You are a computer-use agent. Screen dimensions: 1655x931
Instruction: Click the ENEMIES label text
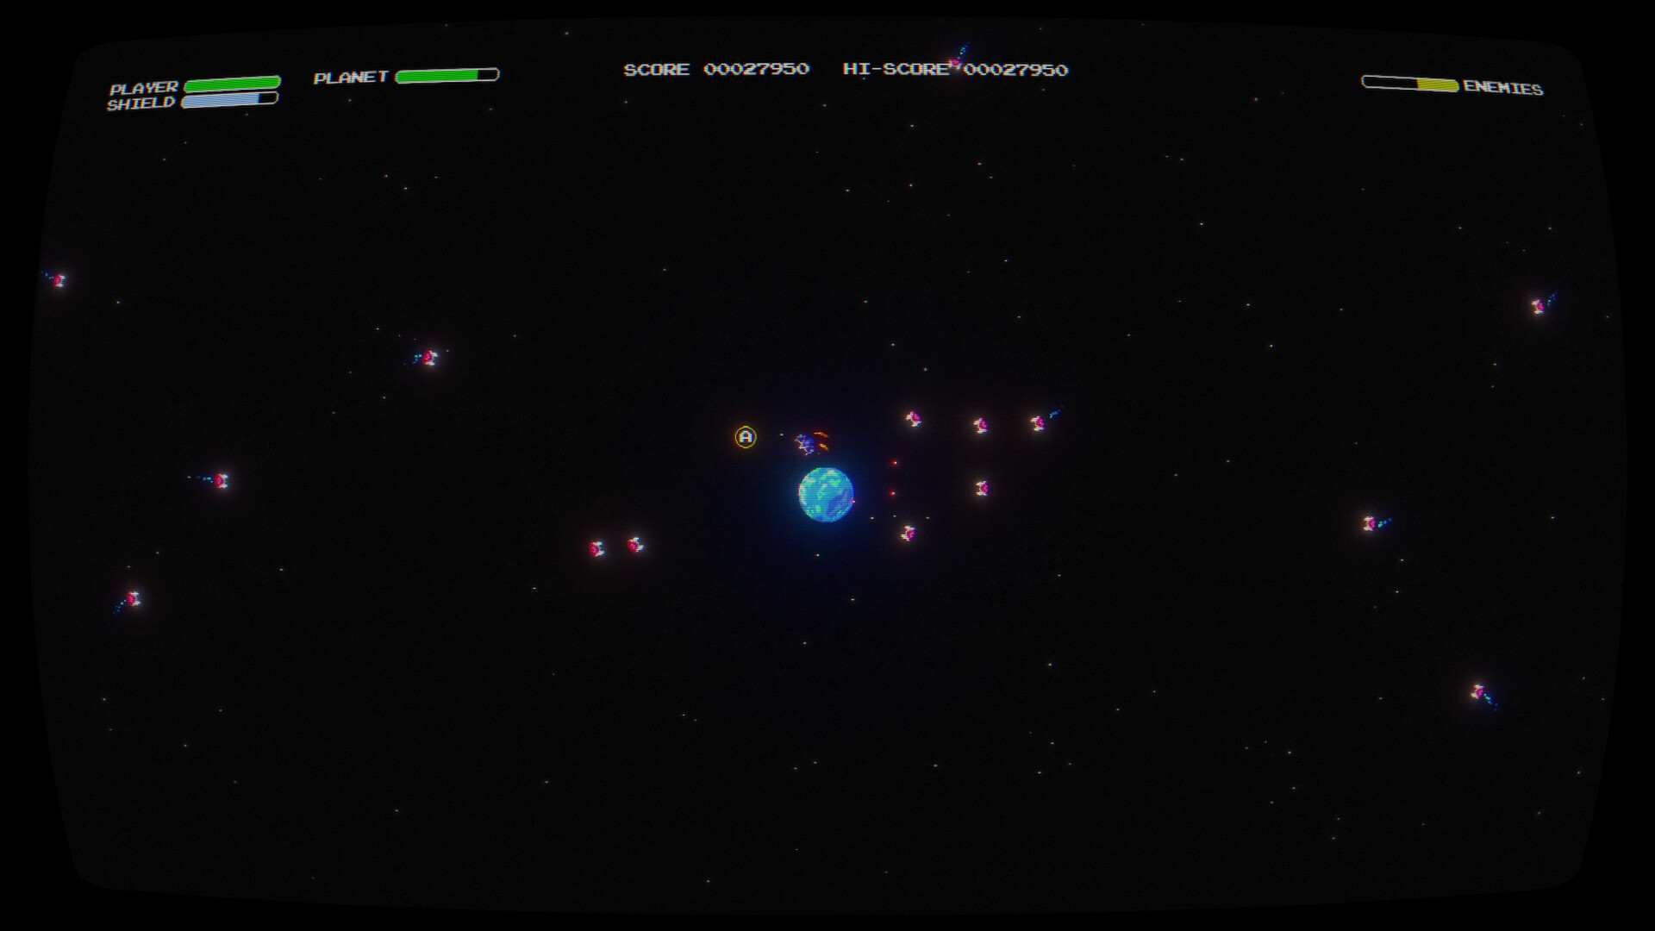click(x=1502, y=88)
